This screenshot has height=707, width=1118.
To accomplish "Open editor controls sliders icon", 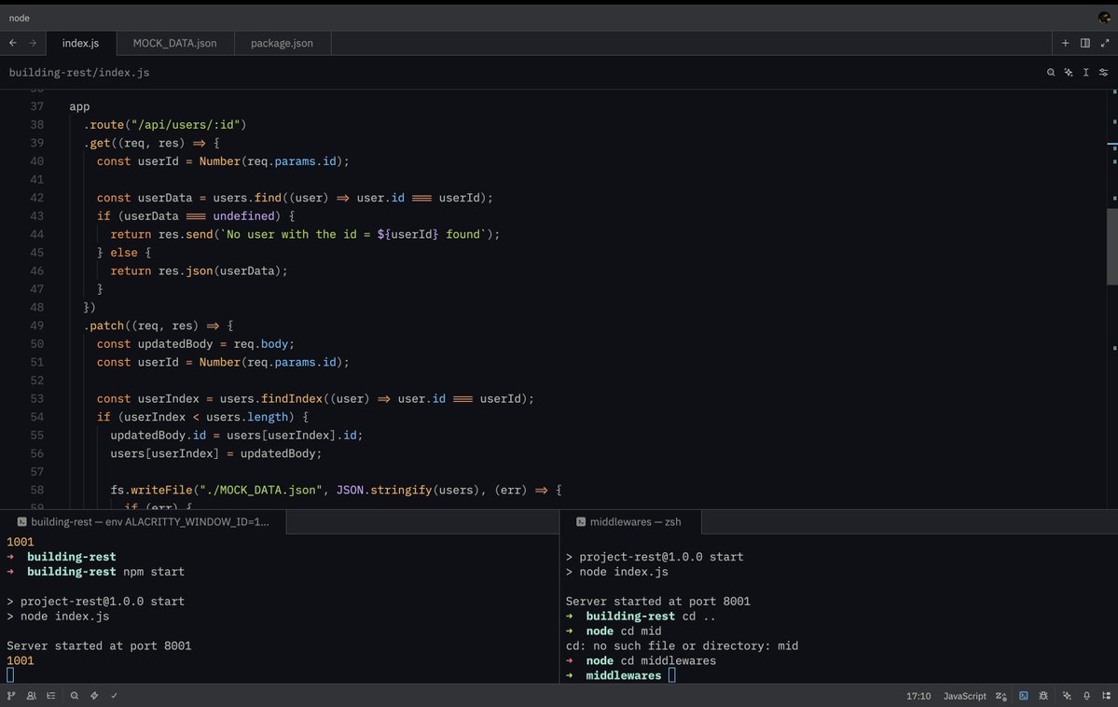I will coord(1103,72).
